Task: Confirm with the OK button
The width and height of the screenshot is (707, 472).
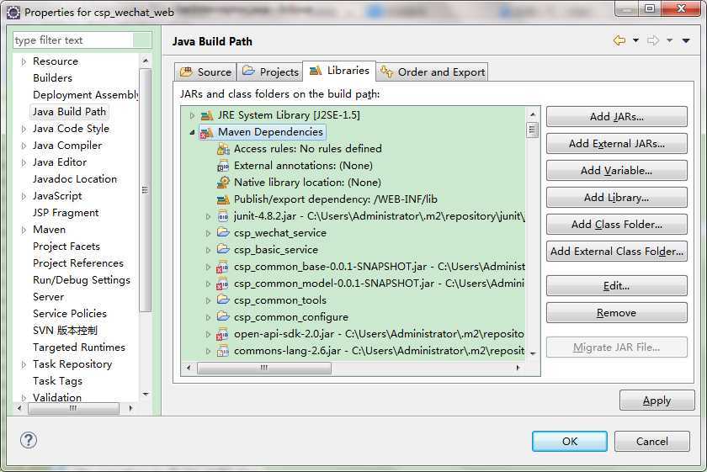Action: 570,442
